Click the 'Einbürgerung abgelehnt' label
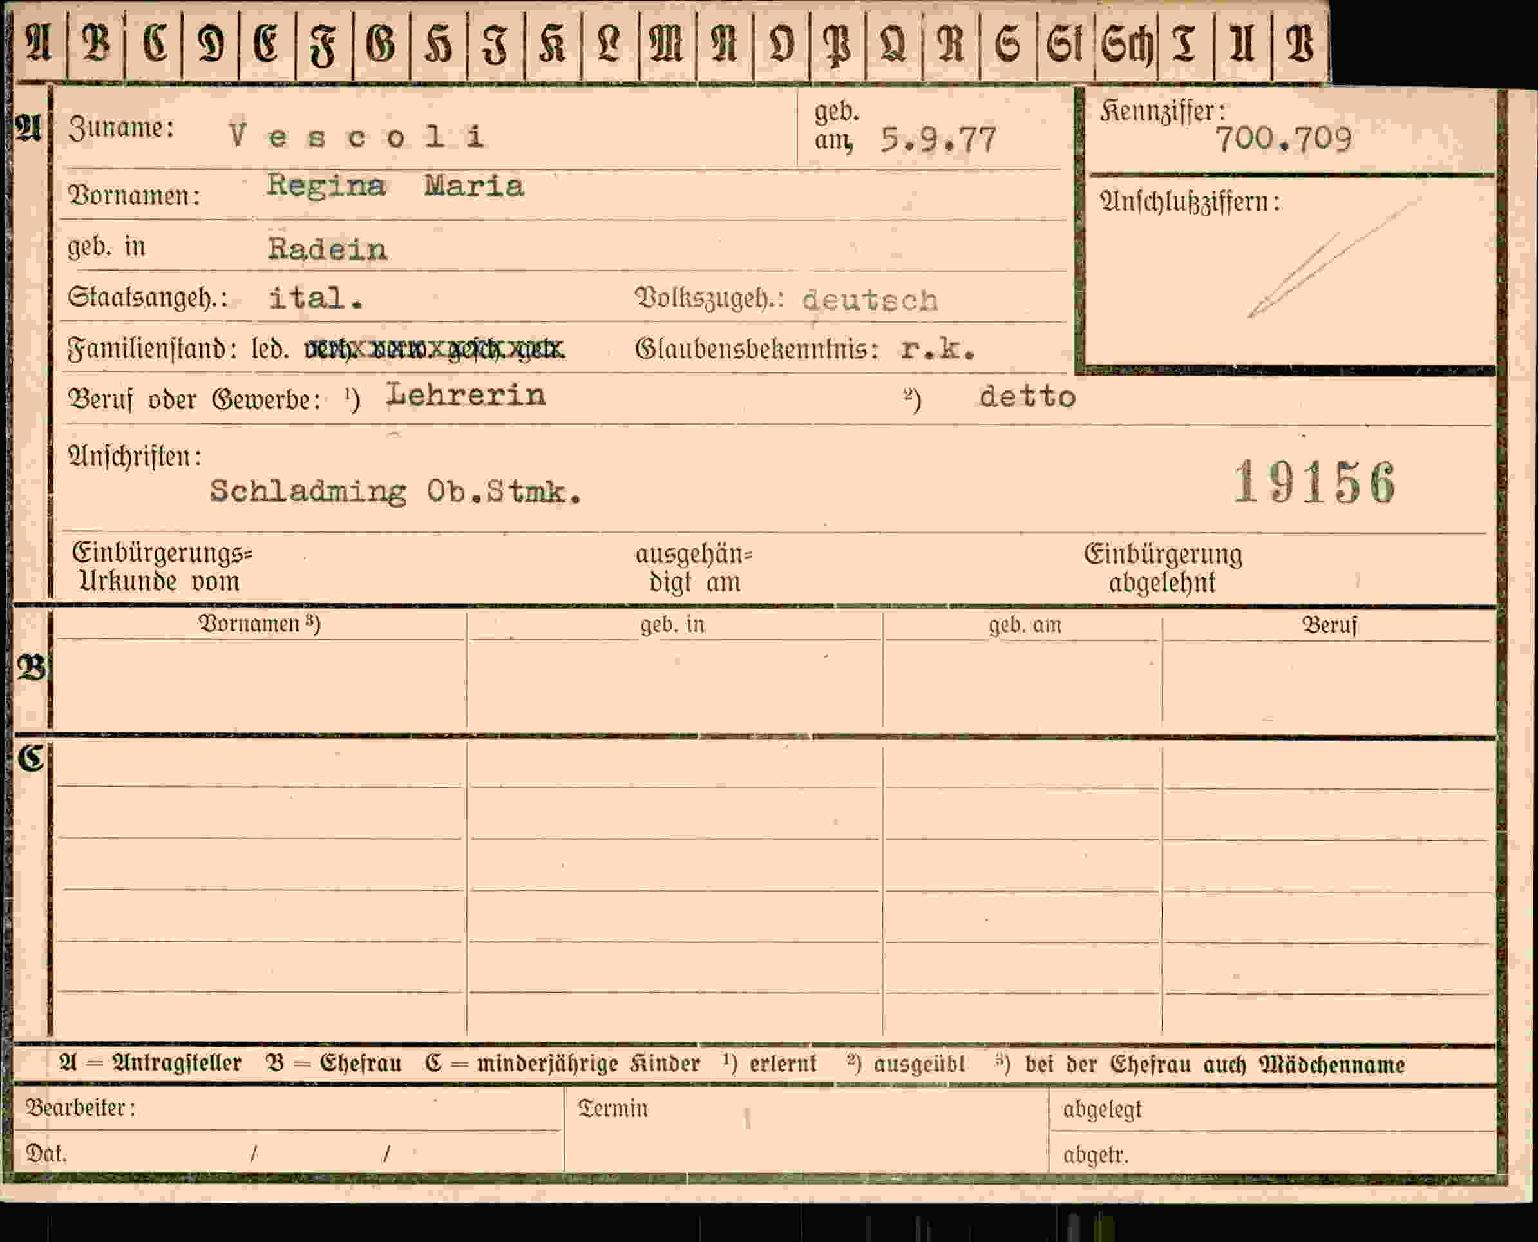This screenshot has height=1242, width=1538. (1163, 568)
